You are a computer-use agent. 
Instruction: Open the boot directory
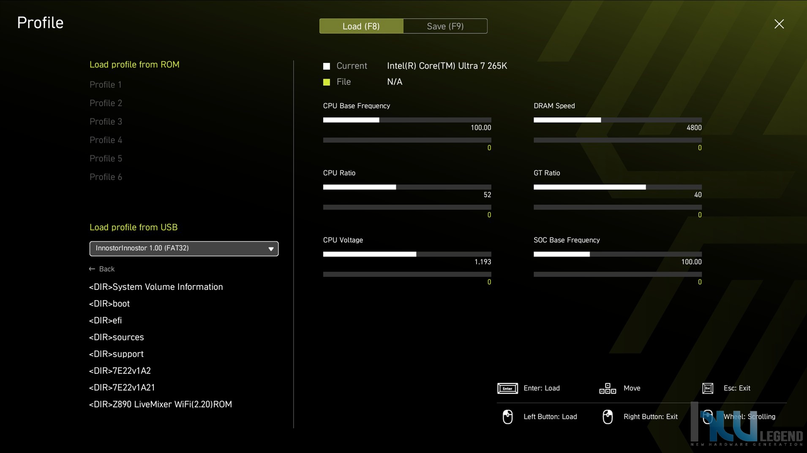(109, 304)
